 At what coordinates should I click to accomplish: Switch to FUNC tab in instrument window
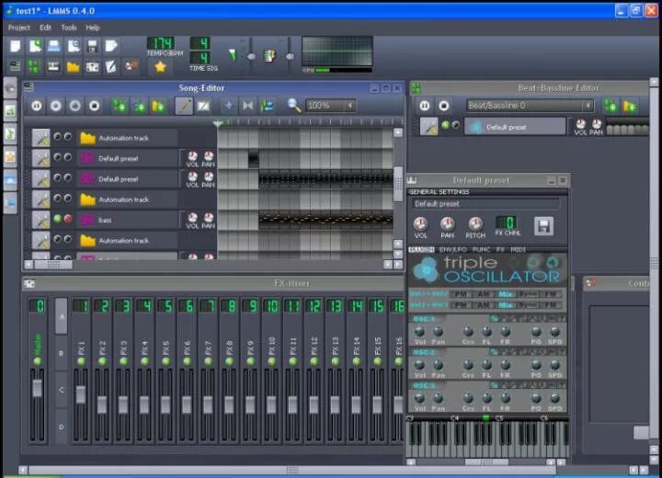(x=481, y=249)
